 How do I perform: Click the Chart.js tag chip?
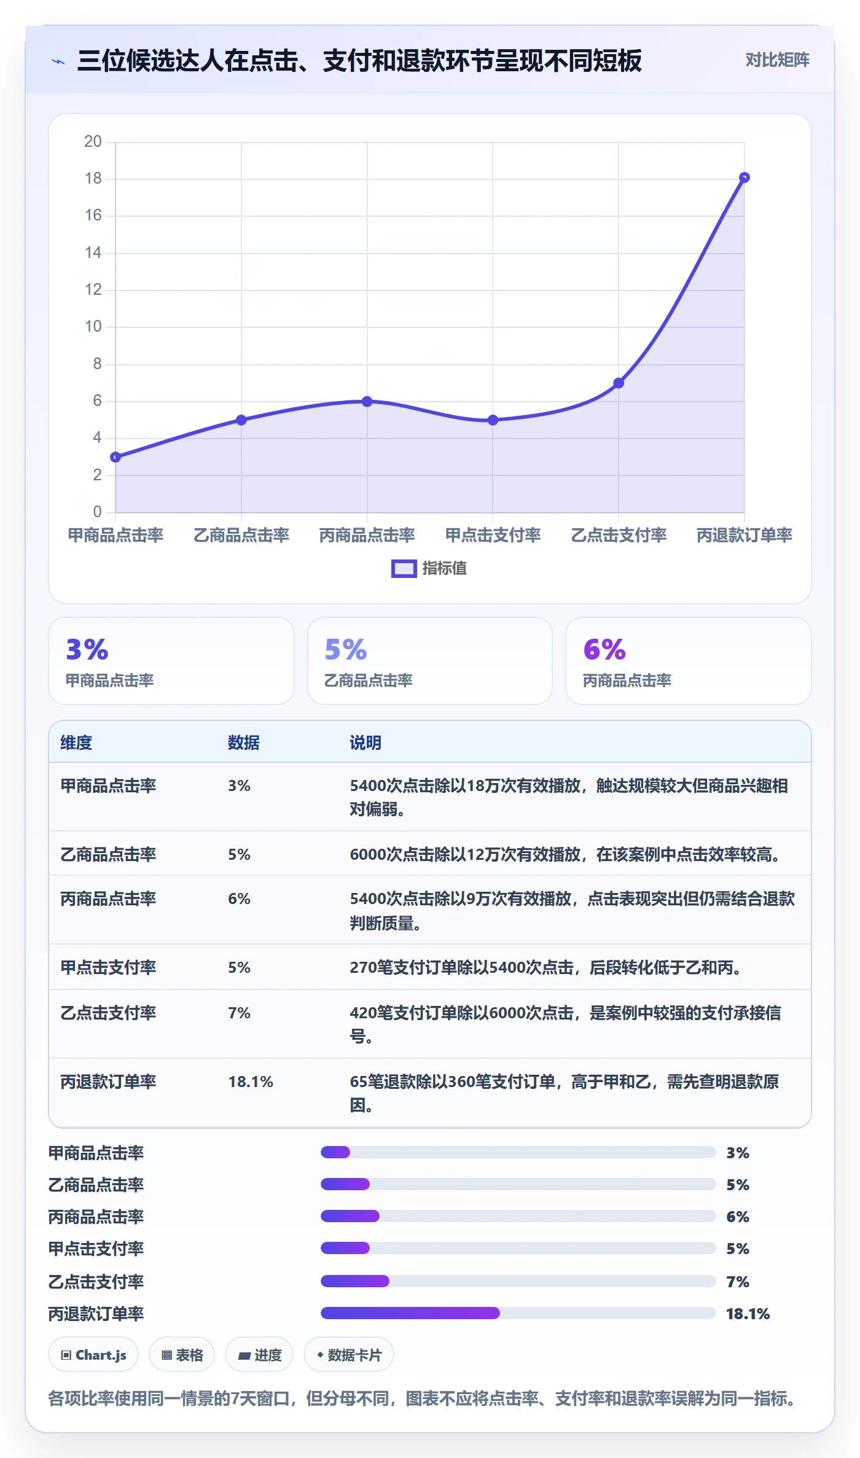[x=93, y=1355]
